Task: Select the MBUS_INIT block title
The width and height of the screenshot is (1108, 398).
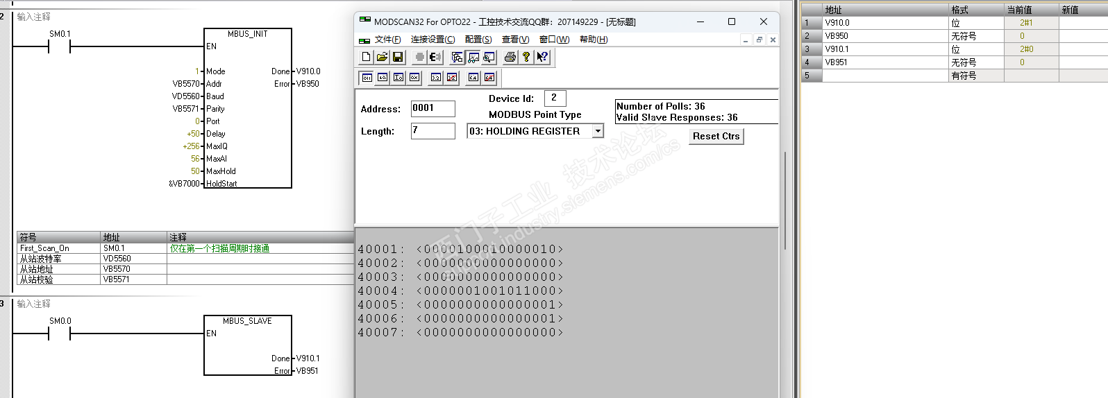Action: pyautogui.click(x=248, y=34)
